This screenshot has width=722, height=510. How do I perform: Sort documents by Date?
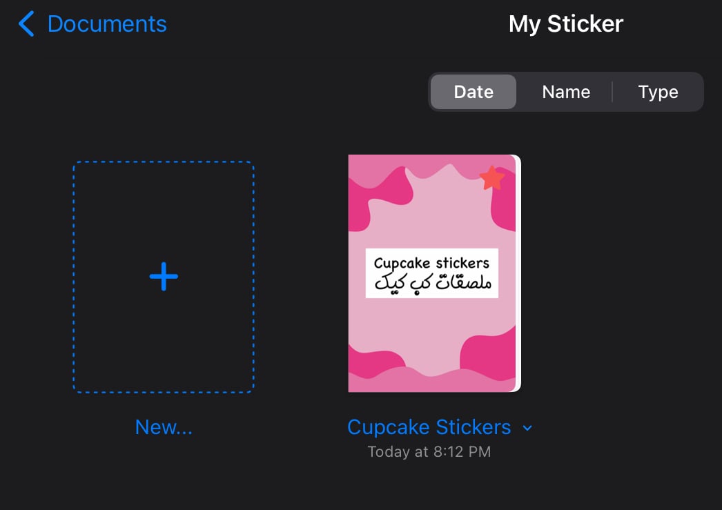474,92
